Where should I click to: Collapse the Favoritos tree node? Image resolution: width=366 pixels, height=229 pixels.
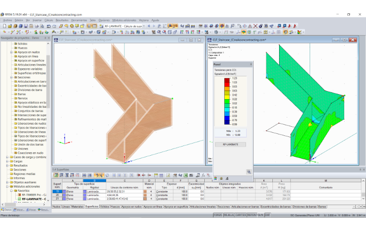(x=11, y=191)
